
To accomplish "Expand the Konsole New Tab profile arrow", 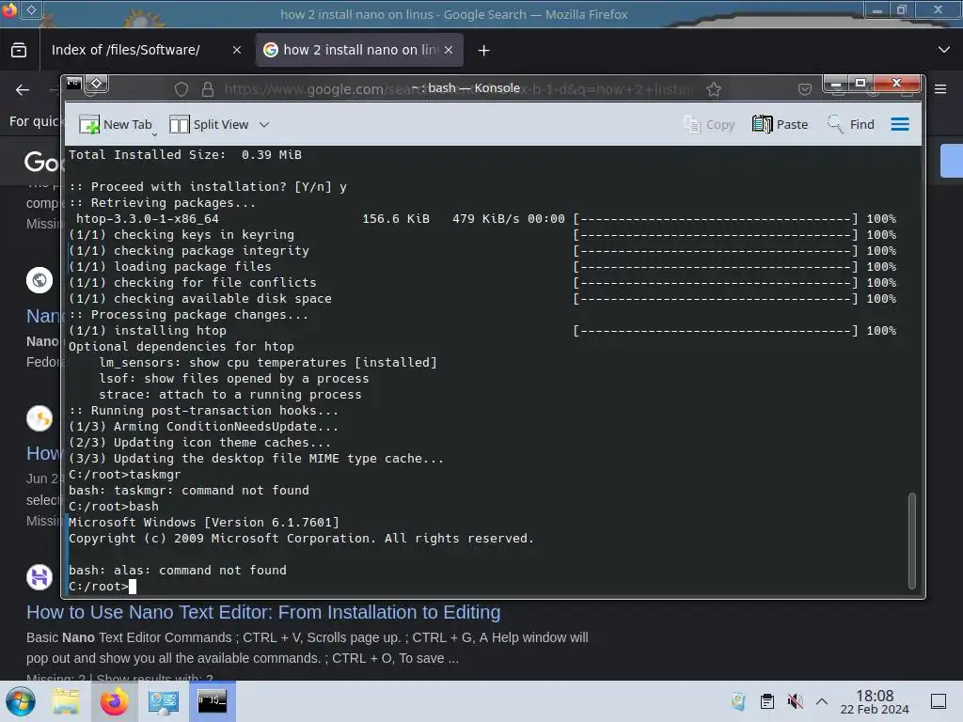I will tap(155, 133).
